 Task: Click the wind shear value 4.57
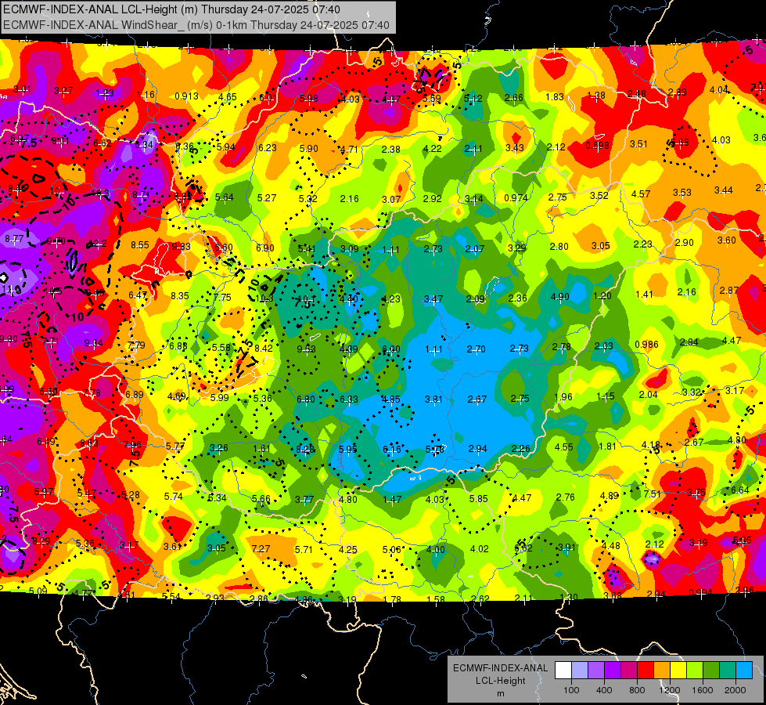641,194
